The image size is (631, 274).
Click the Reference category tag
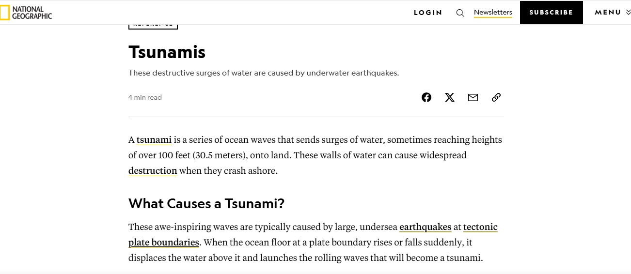point(153,25)
